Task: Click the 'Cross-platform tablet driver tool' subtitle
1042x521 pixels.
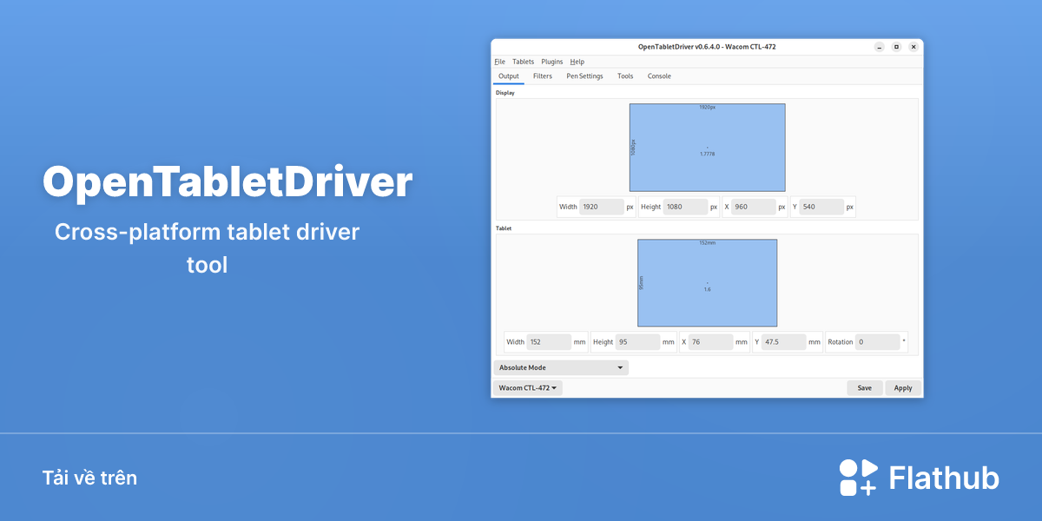Action: click(207, 248)
